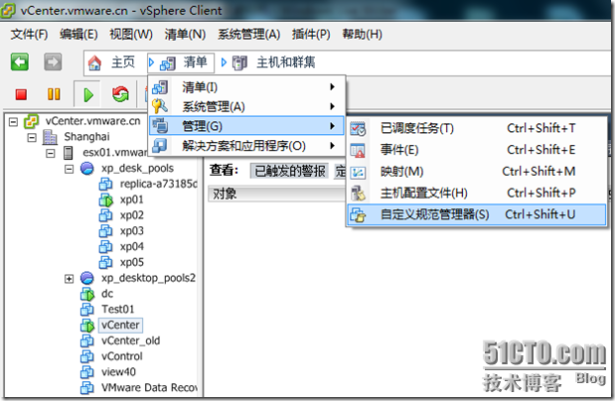This screenshot has height=401, width=615.
Task: Open the 系统管理(A) menu bar item
Action: pyautogui.click(x=248, y=35)
